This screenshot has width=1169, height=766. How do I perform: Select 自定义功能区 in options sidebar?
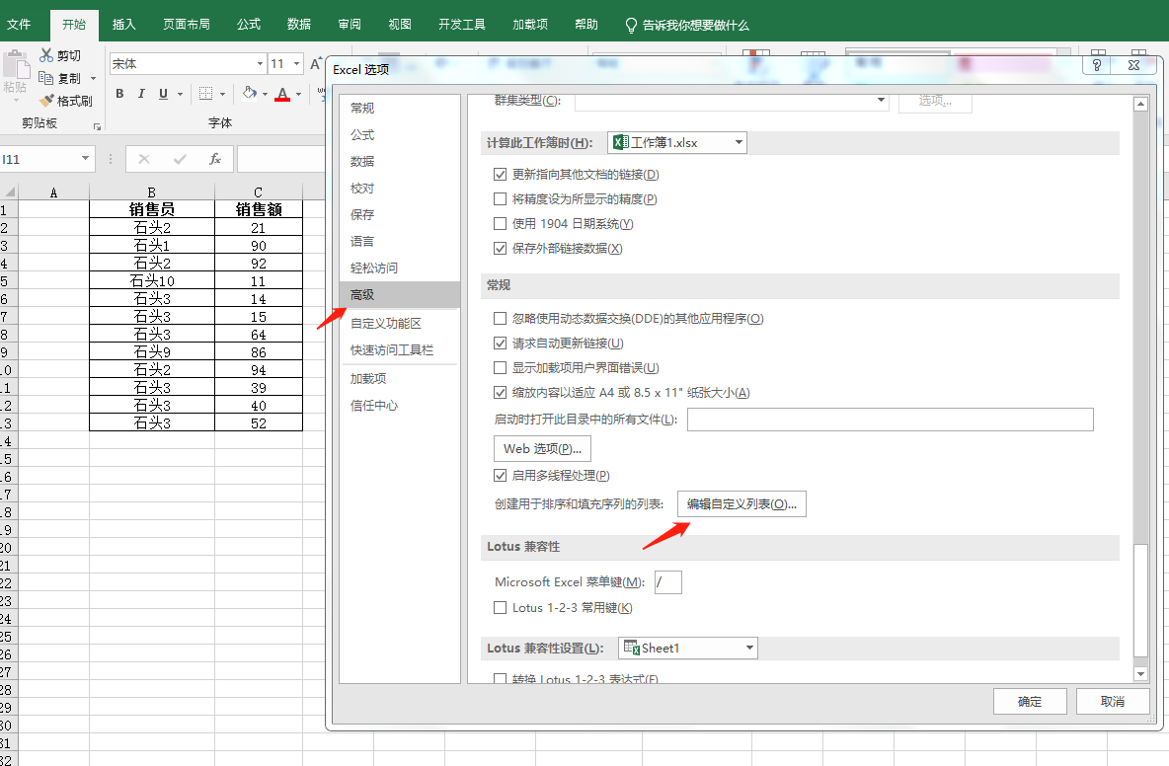tap(400, 323)
